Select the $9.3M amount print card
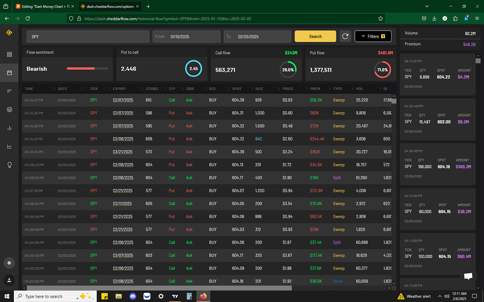Viewport: 484px width, 302px height. 438,119
